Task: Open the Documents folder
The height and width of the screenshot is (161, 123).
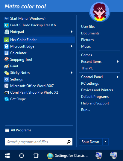Action: [90, 33]
